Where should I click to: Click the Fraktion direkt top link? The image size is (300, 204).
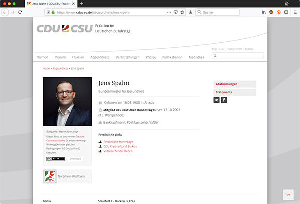[234, 49]
